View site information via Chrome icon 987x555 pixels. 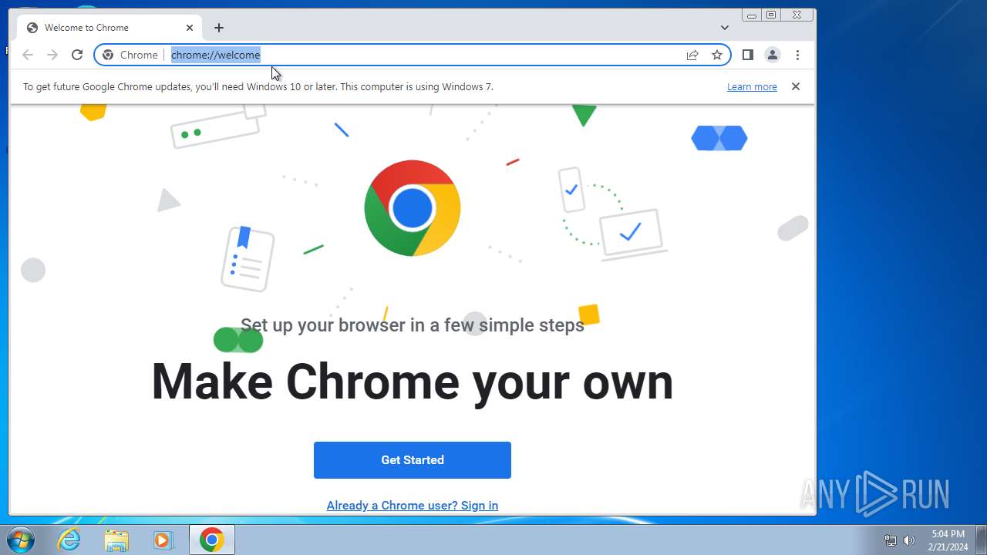(x=108, y=55)
